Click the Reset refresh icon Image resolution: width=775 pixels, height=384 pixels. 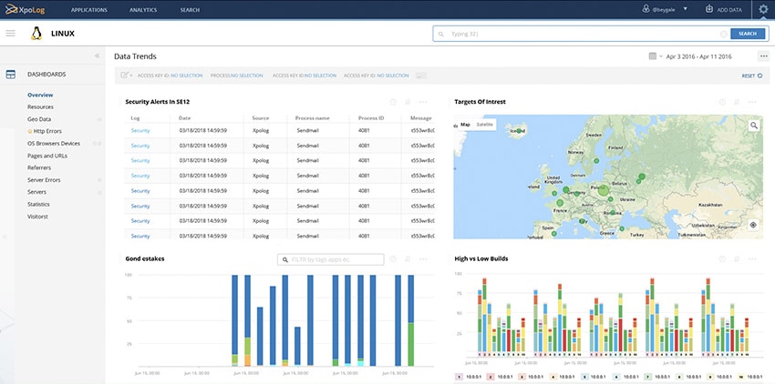759,76
